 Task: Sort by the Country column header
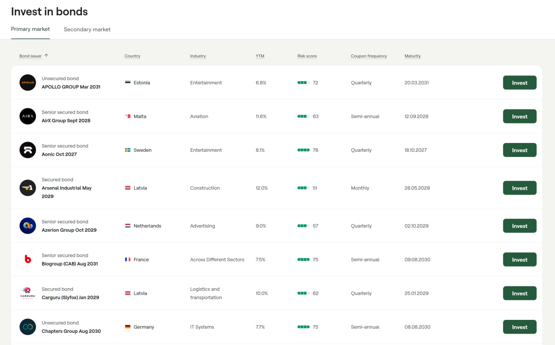[x=132, y=56]
